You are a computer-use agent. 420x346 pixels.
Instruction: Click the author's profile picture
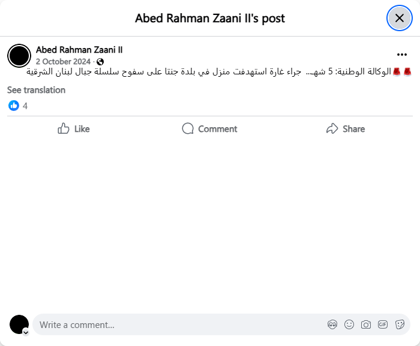point(19,55)
